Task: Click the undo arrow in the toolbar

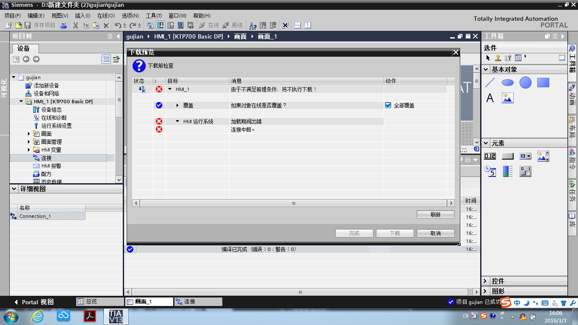Action: pos(118,25)
